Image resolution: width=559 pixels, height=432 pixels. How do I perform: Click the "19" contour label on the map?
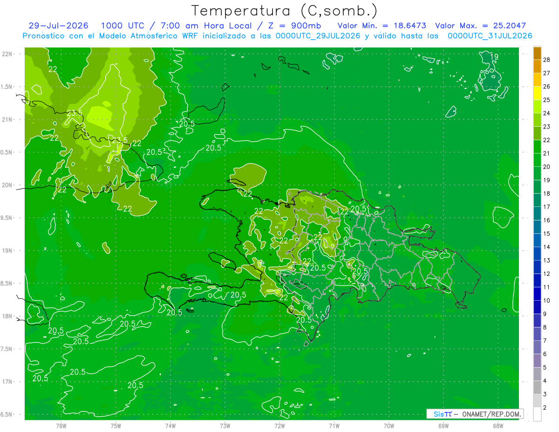(x=494, y=57)
